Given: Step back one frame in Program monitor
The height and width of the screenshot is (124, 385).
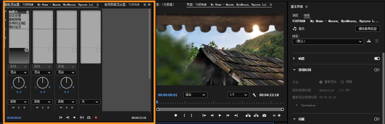Looking at the screenshot, I should [212, 115].
